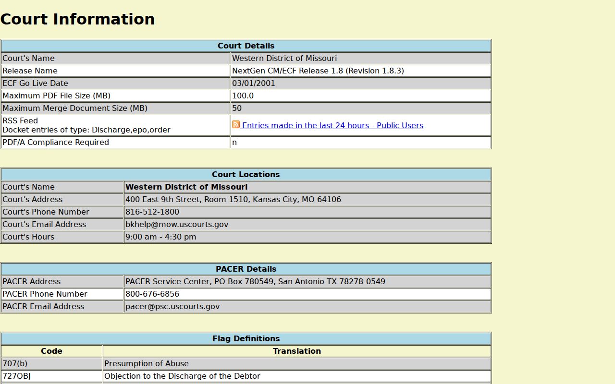The height and width of the screenshot is (384, 615).
Task: Click Objection to the Discharge of the Debtor
Action: 182,376
